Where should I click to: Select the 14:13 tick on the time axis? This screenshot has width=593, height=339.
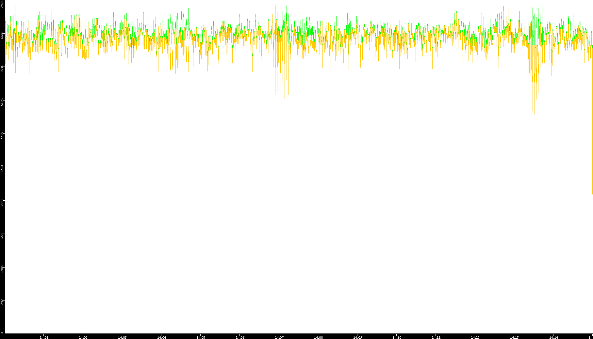click(x=514, y=337)
